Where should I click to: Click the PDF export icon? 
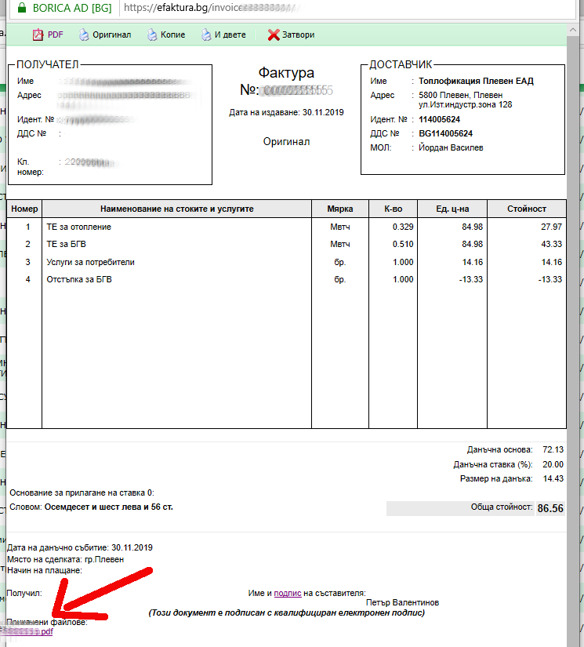(38, 35)
